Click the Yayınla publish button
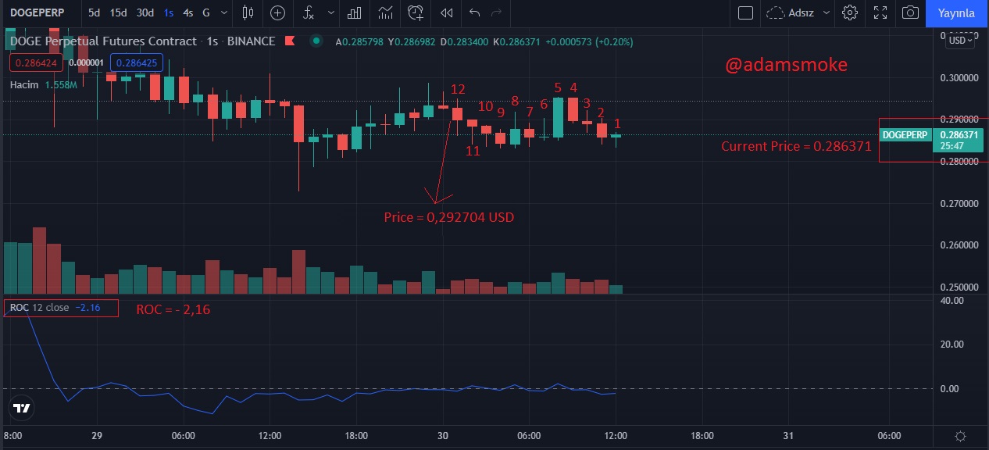 957,12
